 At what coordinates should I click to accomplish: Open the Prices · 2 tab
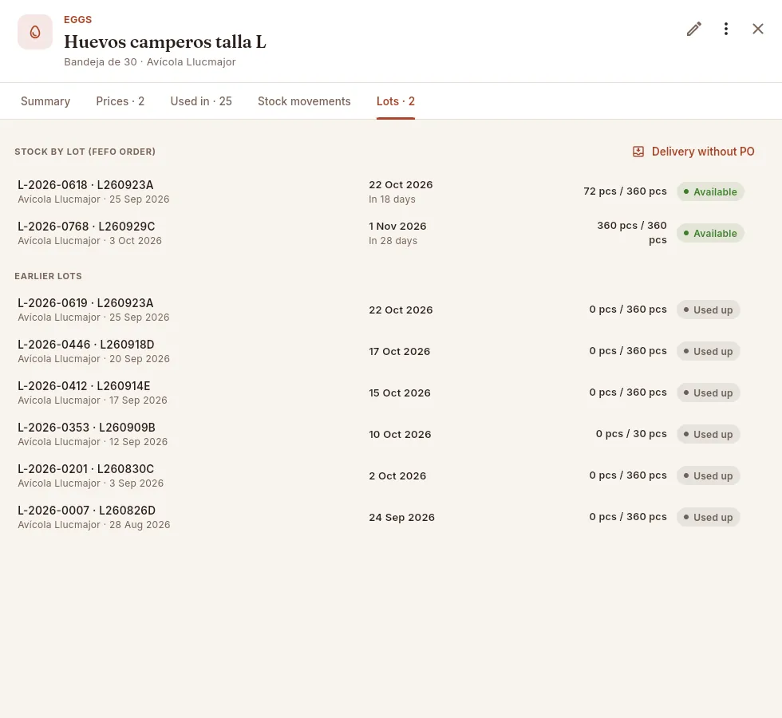(120, 101)
